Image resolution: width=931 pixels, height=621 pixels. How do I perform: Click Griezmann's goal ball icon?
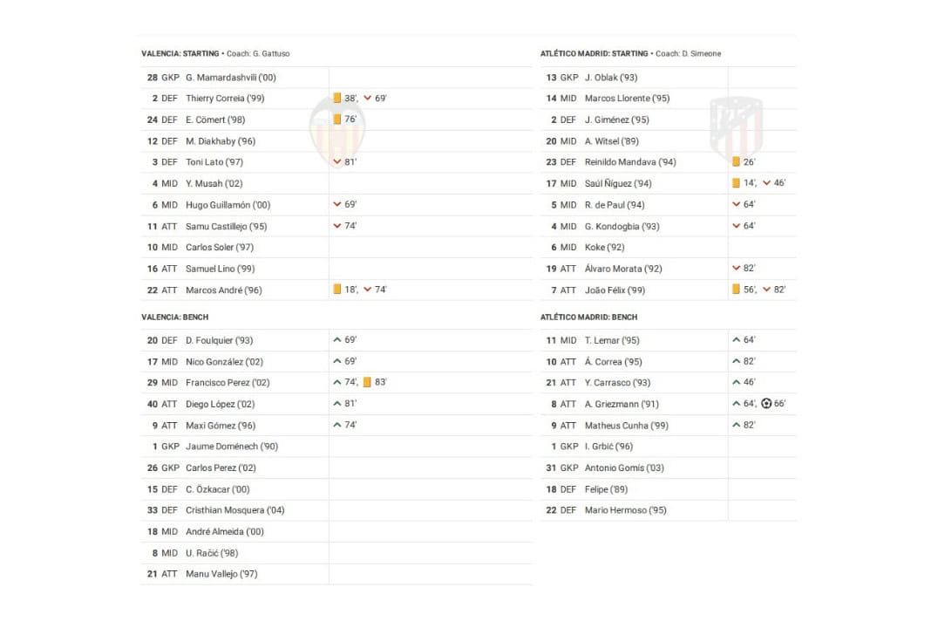click(766, 404)
